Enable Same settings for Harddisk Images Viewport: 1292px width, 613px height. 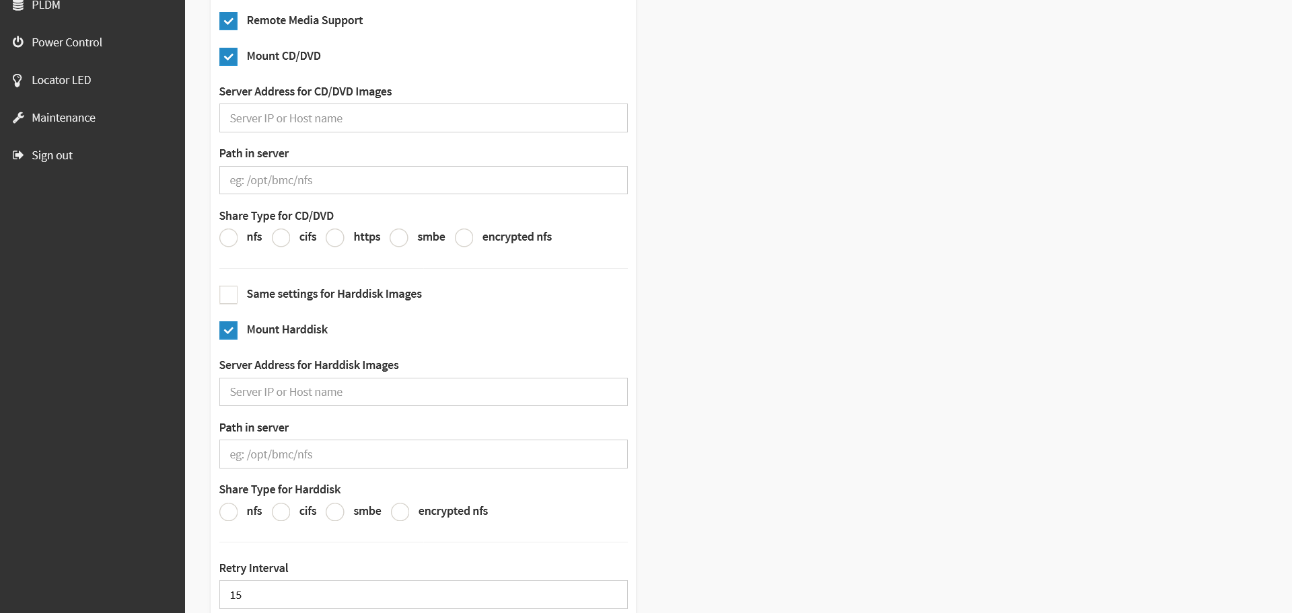point(228,294)
